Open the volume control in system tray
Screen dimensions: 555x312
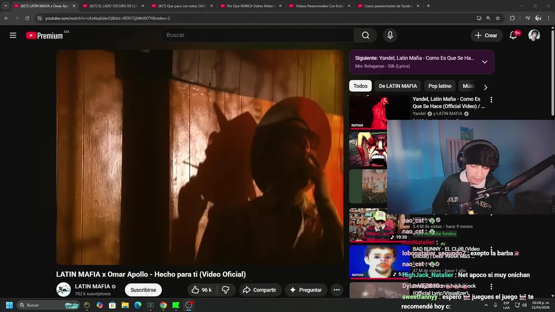524,305
